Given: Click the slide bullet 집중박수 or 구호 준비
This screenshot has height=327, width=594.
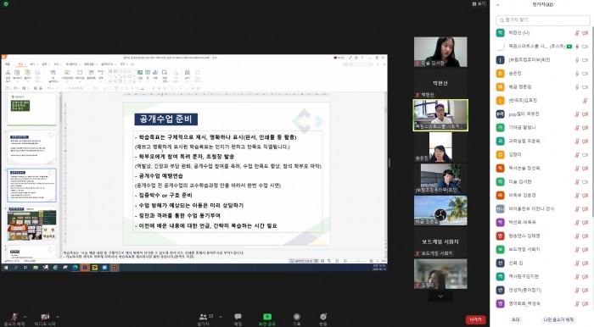Looking at the screenshot, I should (x=164, y=196).
